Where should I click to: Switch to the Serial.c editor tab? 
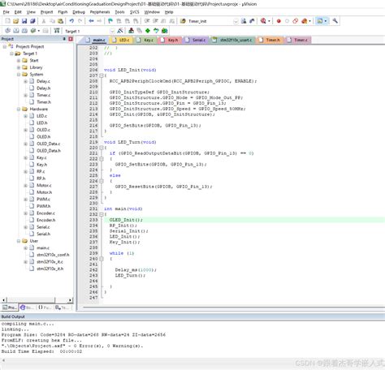point(197,40)
